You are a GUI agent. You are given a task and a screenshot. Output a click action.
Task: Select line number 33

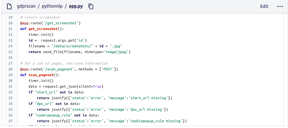[10, 98]
